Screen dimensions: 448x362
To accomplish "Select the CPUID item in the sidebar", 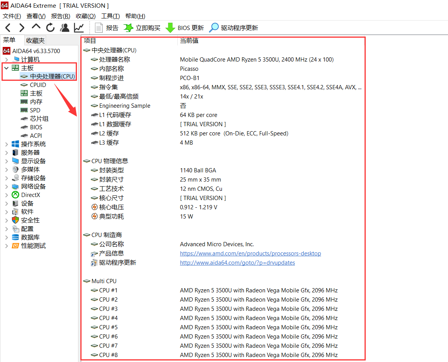I will pos(37,85).
